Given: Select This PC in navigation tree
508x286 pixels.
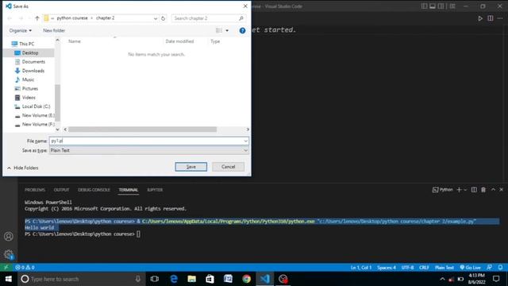Looking at the screenshot, I should 26,44.
